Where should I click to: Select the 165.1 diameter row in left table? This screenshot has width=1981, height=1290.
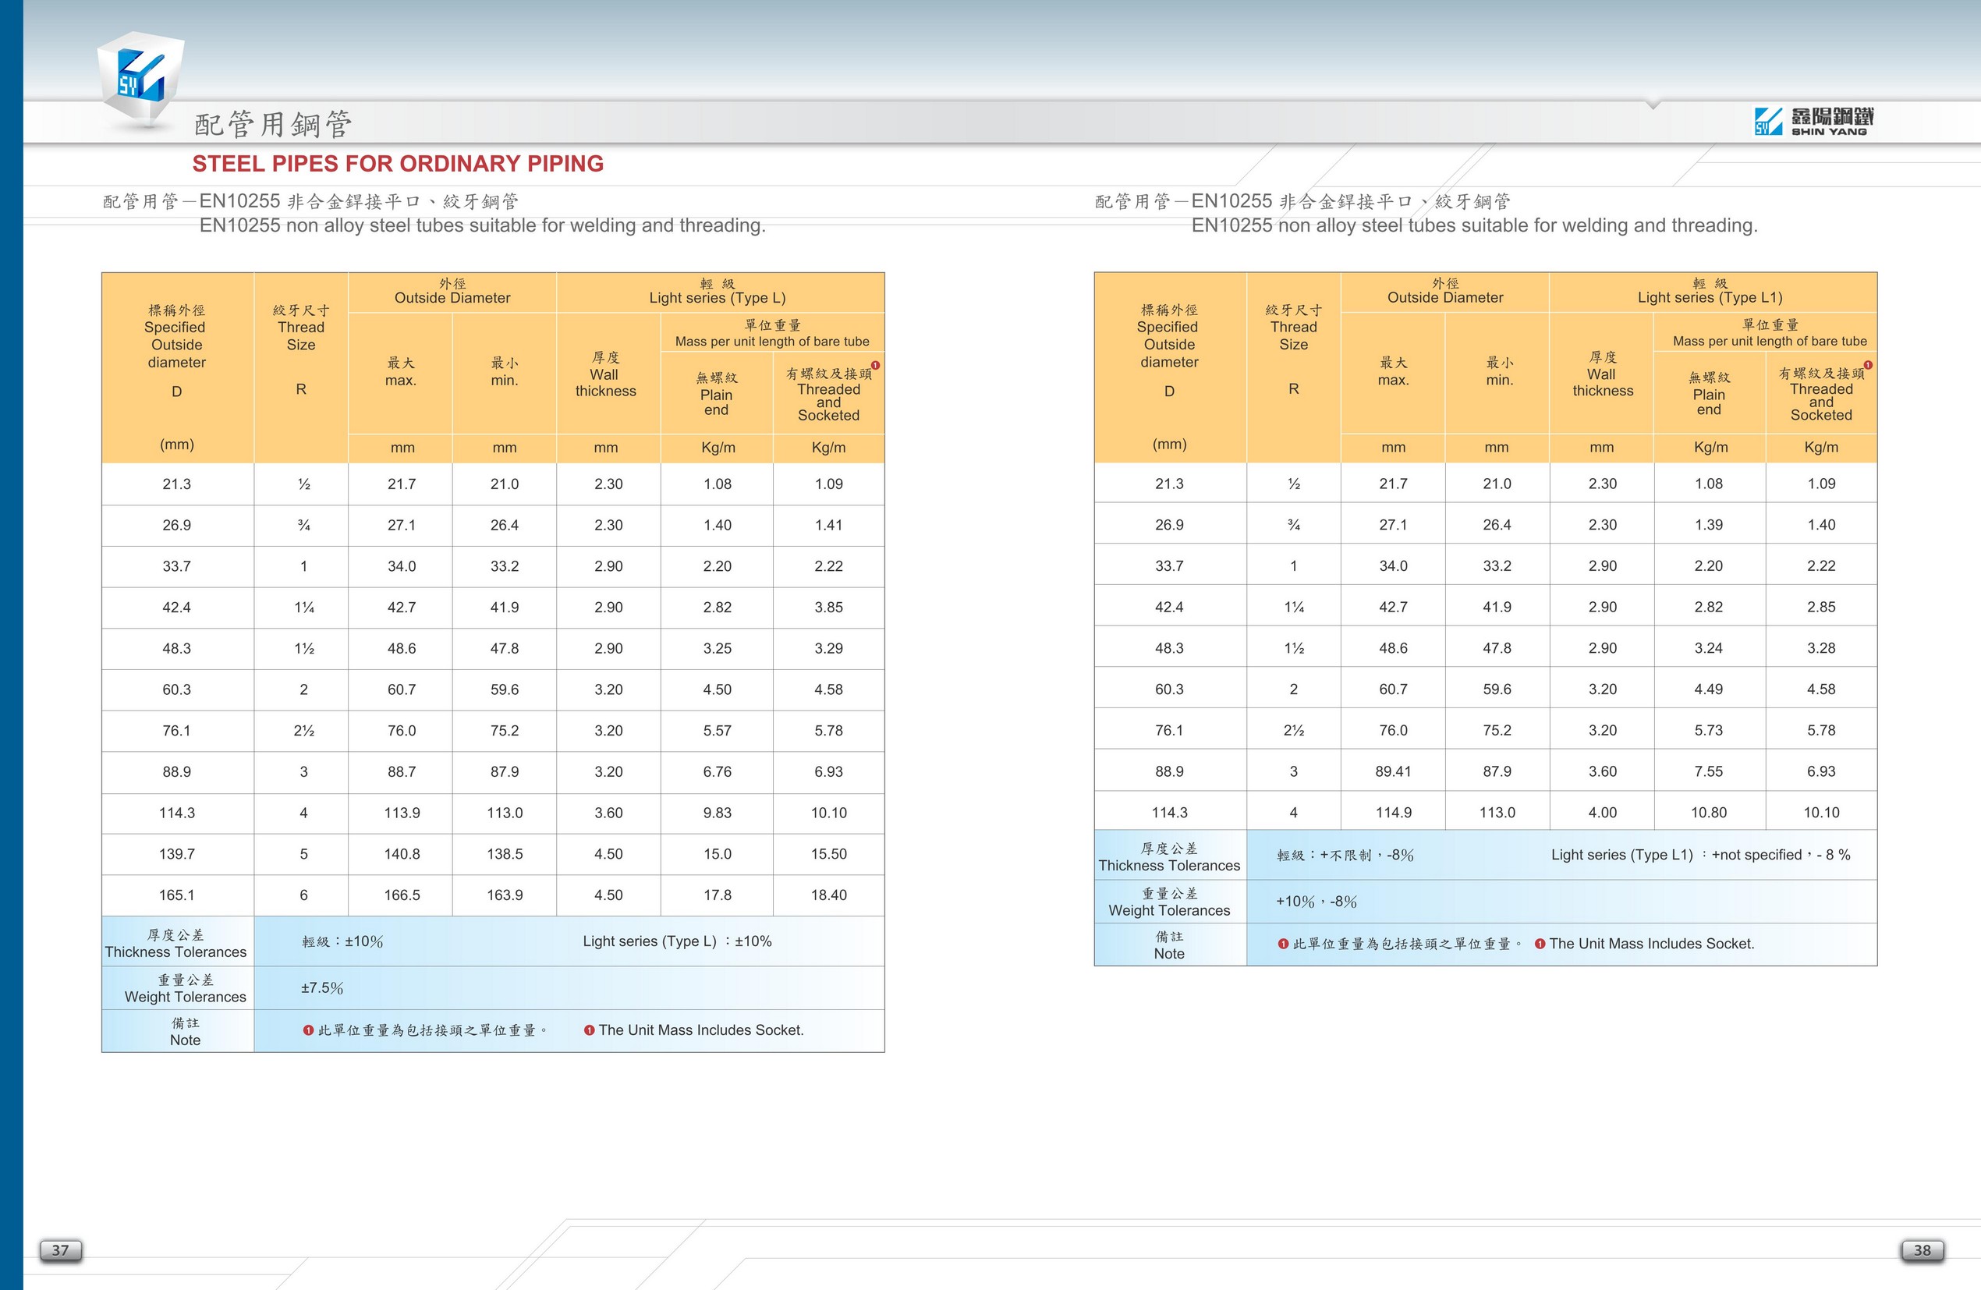pyautogui.click(x=176, y=895)
